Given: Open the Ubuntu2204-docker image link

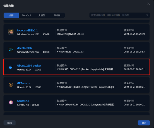Looking at the screenshot, I should pos(29,66).
